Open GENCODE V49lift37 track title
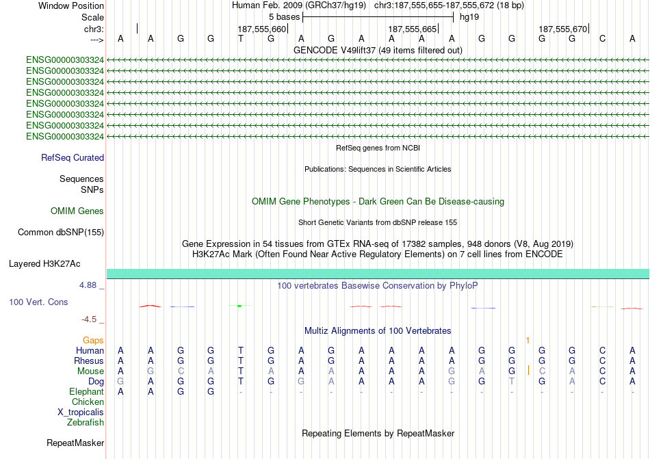Screen dimensions: 650x459 pos(378,50)
